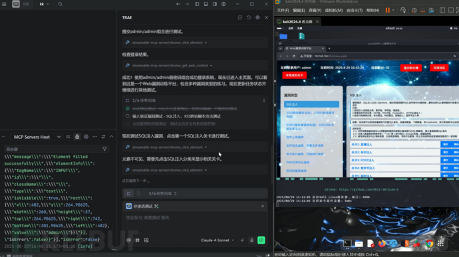Revert to VMware snapshot icon
This screenshot has width=459, height=257.
point(422,10)
